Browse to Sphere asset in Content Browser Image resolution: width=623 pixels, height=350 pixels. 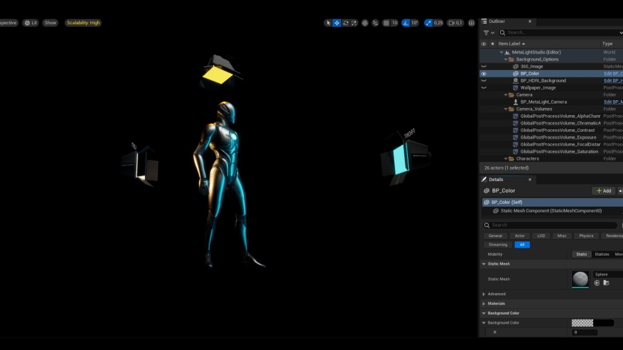(606, 283)
